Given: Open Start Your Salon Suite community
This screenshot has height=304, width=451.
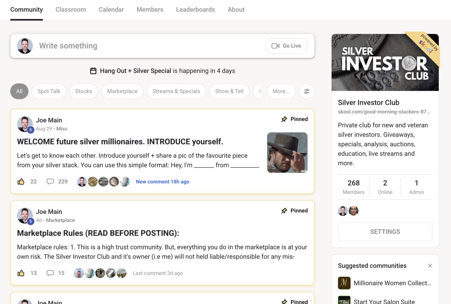Looking at the screenshot, I should pos(384,301).
